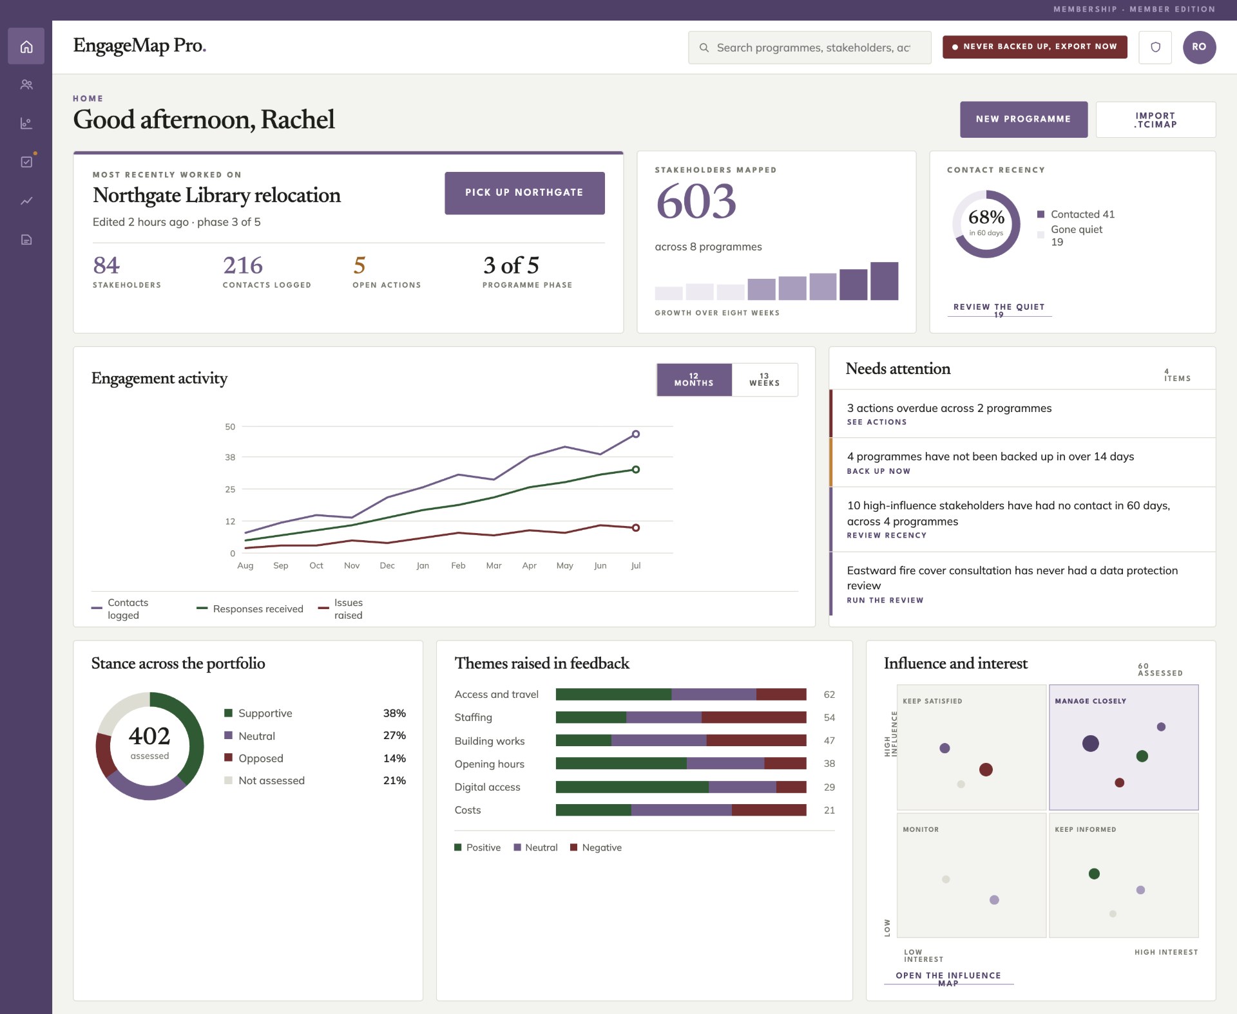Viewport: 1237px width, 1014px height.
Task: Click the "216" contacts logged value
Action: [x=243, y=265]
